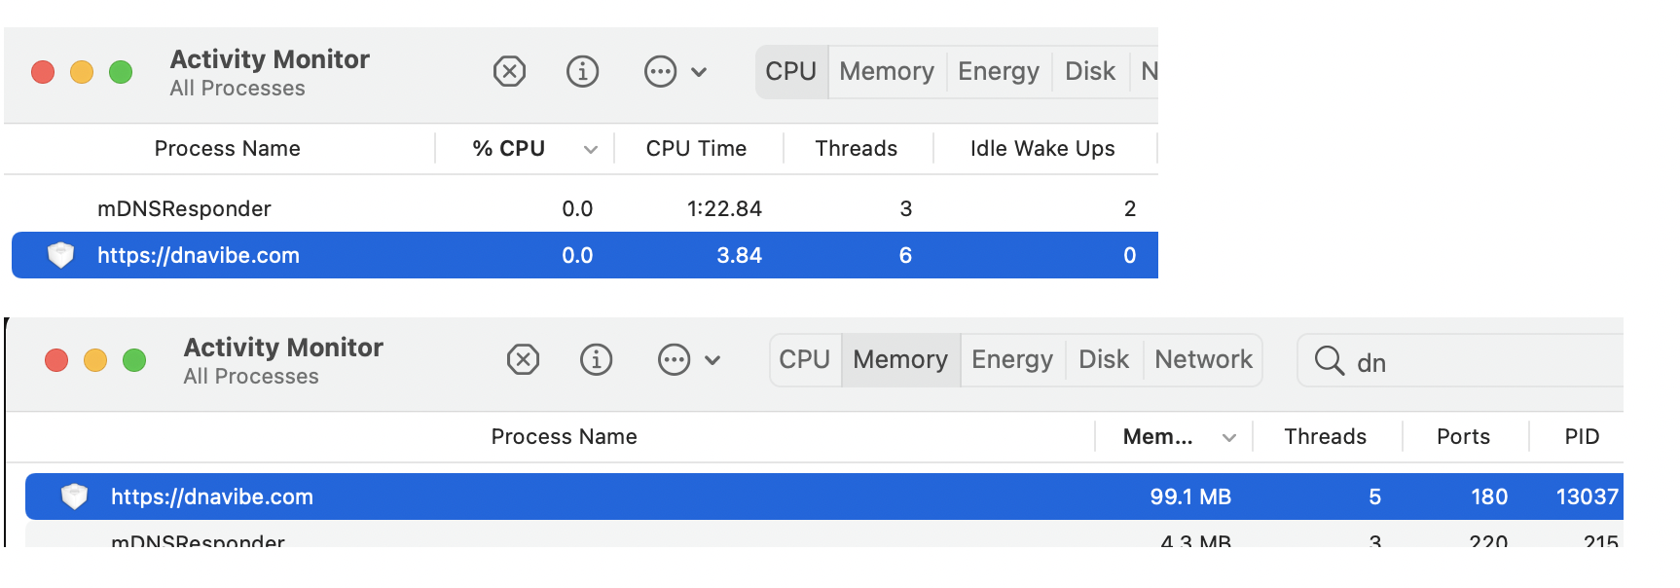Image resolution: width=1680 pixels, height=588 pixels.
Task: Toggle Mem... column sort arrow
Action: tap(1228, 437)
